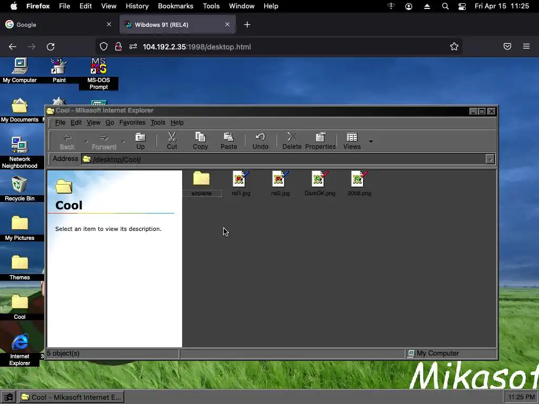Open Firefox hamburger application menu
Screen dimensions: 539x404
coord(526,46)
